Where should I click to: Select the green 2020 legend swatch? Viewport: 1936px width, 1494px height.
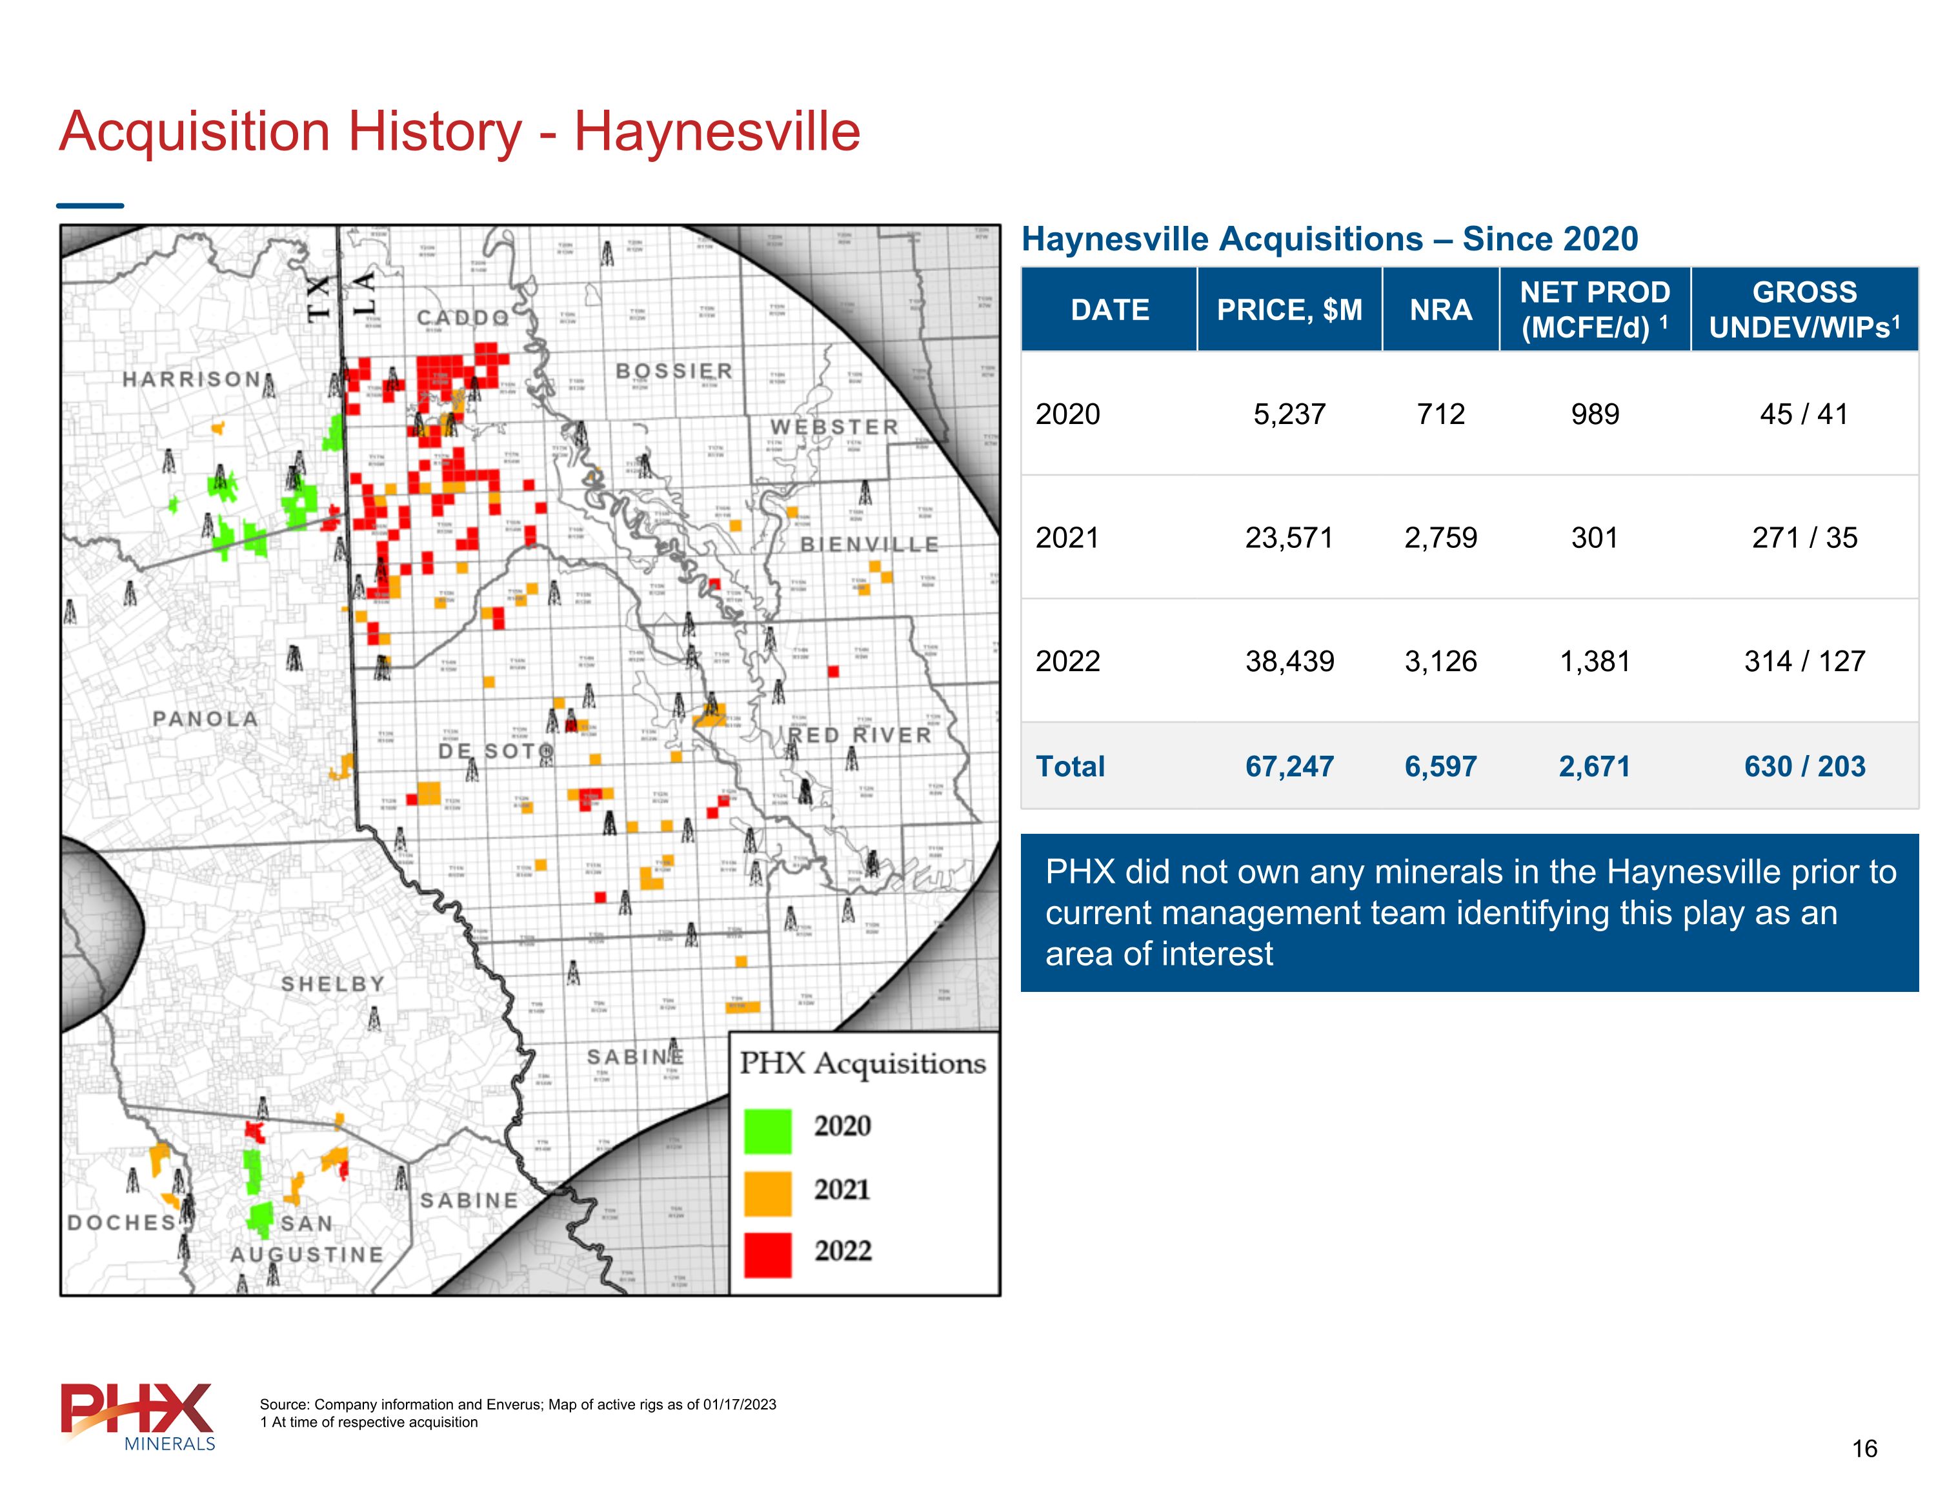click(767, 1131)
